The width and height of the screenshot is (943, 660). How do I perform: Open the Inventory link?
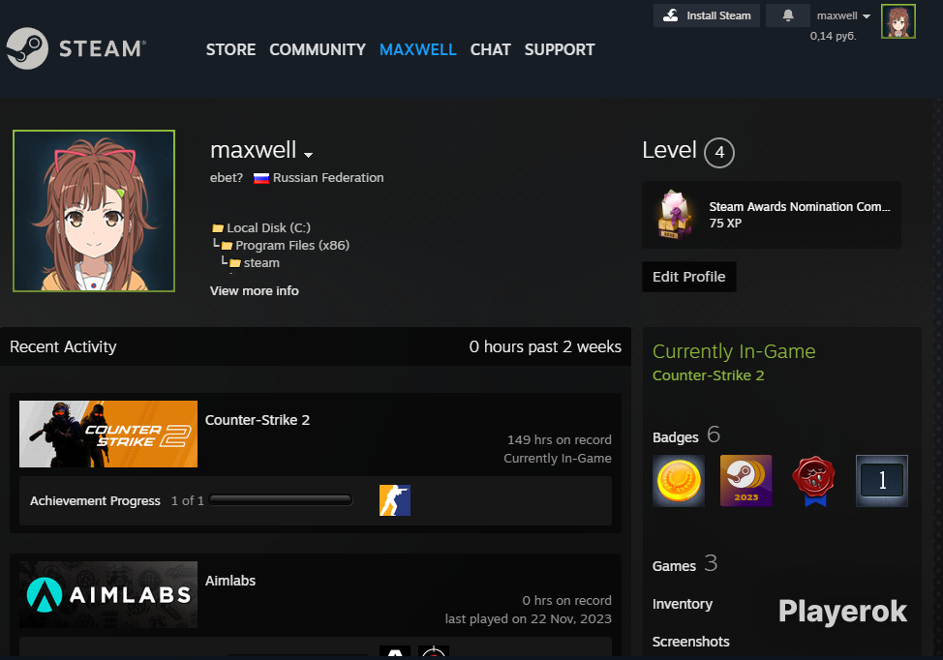683,604
